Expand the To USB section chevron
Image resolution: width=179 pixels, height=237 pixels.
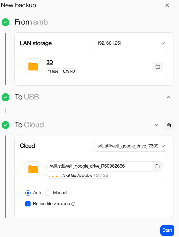(x=169, y=97)
